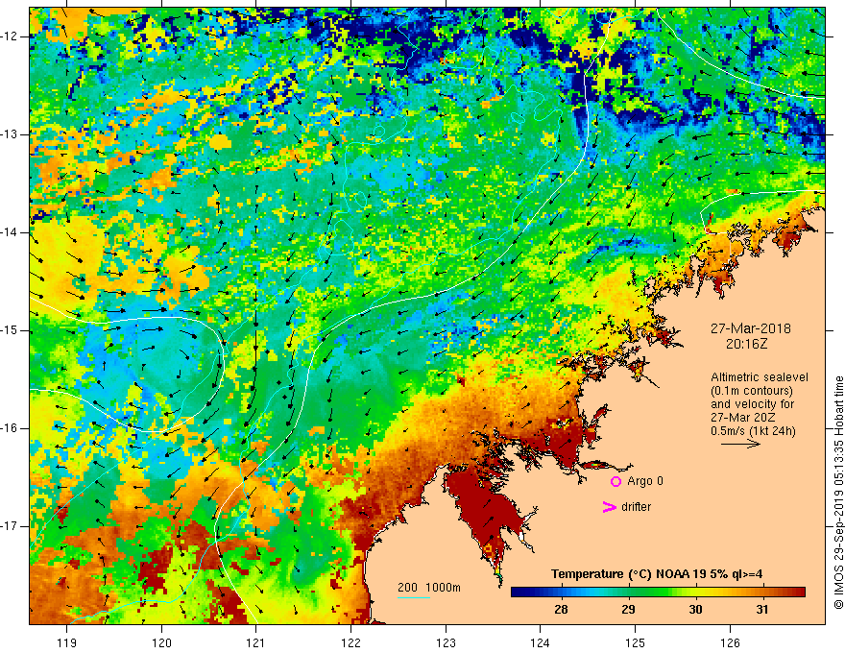Click longitude axis label 119
Screen dimensions: 845x653
[67, 642]
